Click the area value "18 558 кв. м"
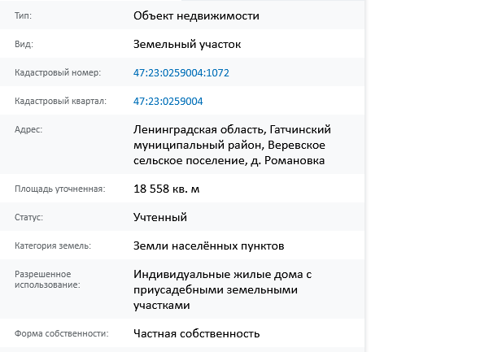 [166, 189]
